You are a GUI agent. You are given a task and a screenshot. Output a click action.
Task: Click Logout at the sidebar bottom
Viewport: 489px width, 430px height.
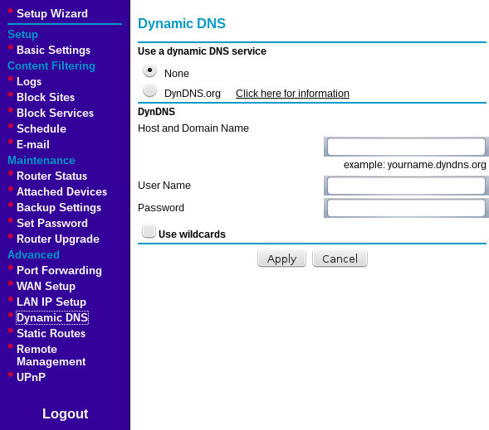(66, 413)
